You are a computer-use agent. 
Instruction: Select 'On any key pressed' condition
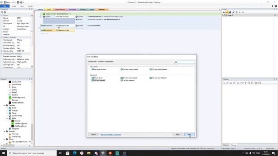(129, 78)
